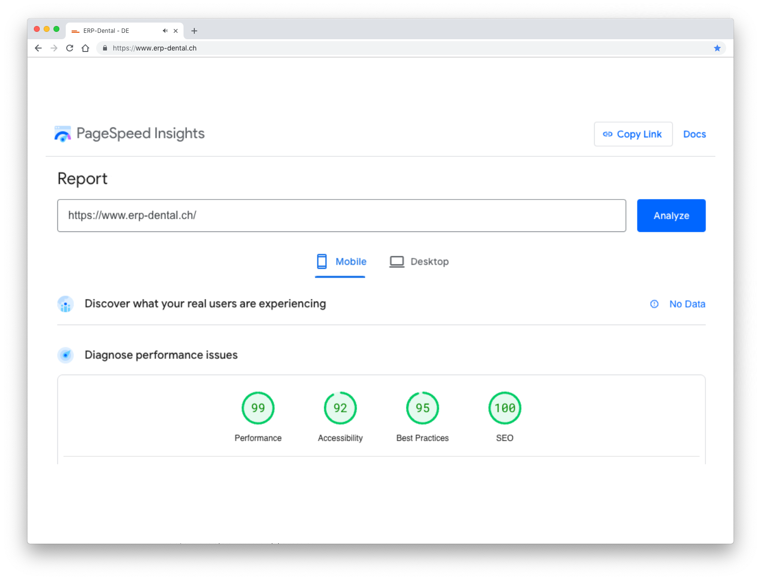Maximize the window with the green button

(x=56, y=29)
